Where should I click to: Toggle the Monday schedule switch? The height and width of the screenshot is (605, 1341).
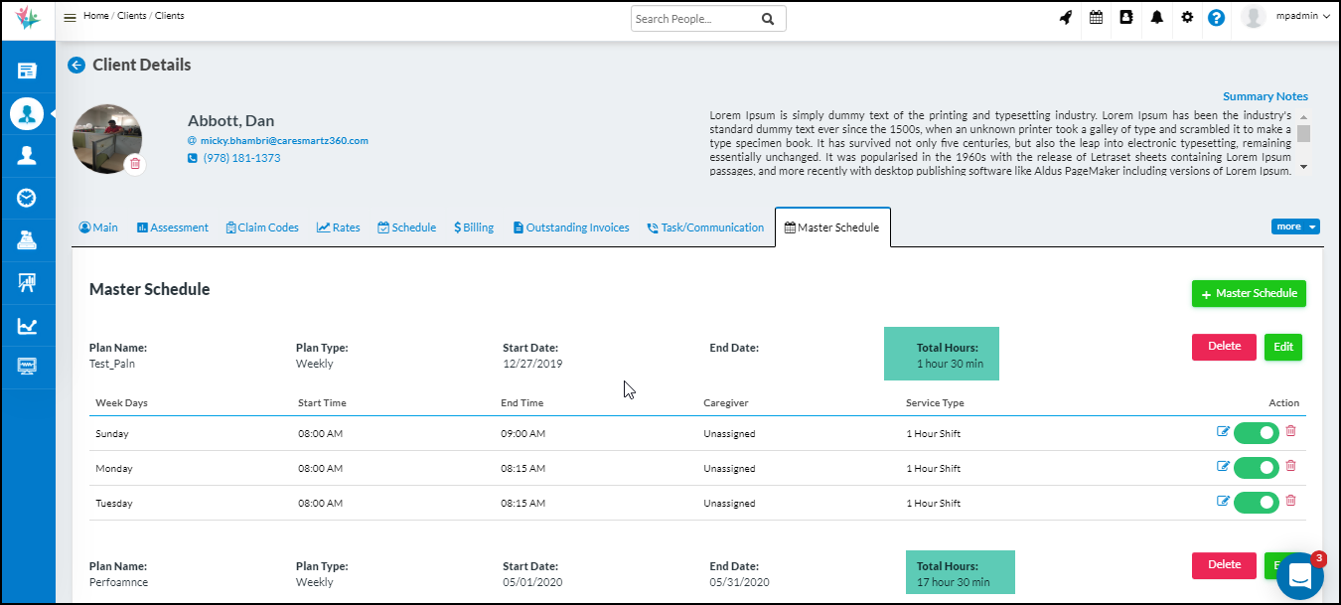(x=1257, y=468)
